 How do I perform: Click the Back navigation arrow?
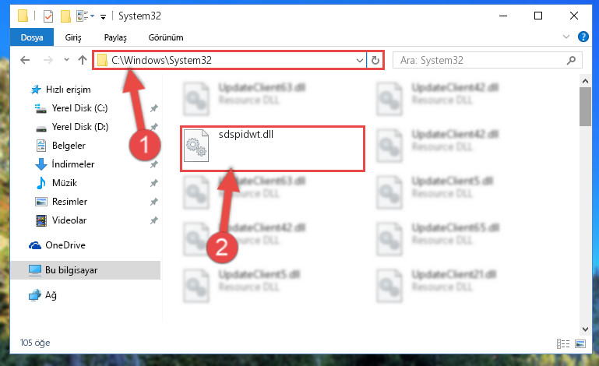click(x=25, y=60)
